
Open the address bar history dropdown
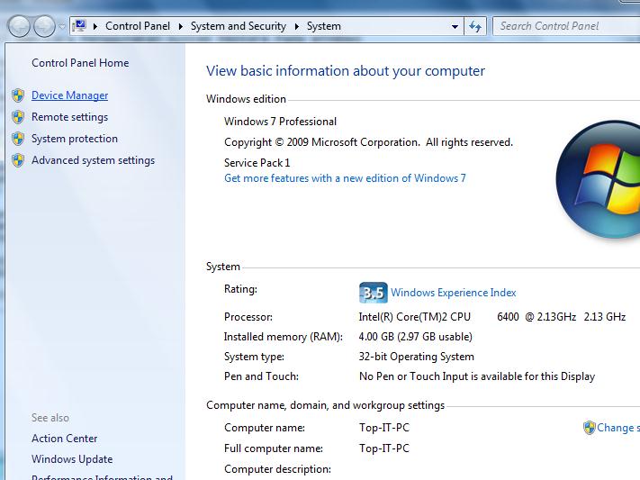tap(455, 26)
